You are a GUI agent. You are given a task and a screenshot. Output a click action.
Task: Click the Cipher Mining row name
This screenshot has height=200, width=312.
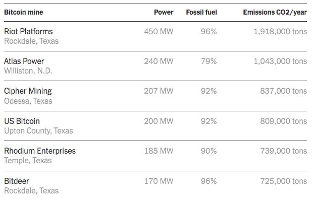[x=28, y=91]
